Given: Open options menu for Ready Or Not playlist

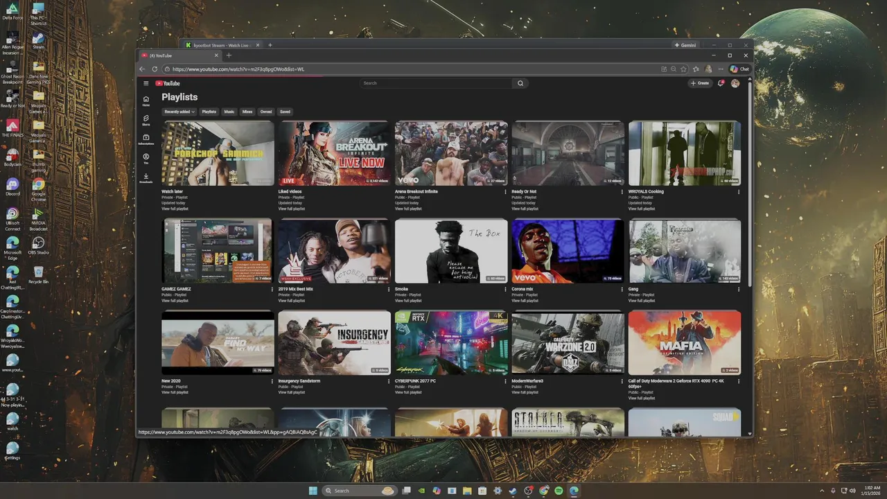Looking at the screenshot, I should click(622, 192).
